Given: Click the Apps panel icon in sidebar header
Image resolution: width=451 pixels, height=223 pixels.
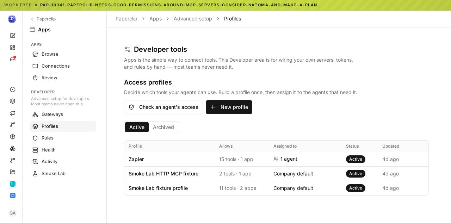Looking at the screenshot, I should pos(32,30).
